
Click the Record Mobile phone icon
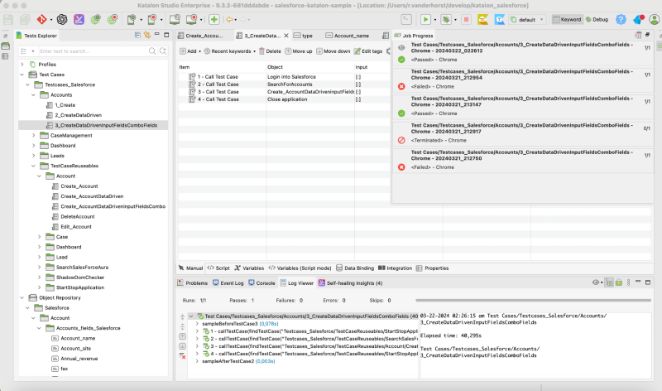click(152, 19)
